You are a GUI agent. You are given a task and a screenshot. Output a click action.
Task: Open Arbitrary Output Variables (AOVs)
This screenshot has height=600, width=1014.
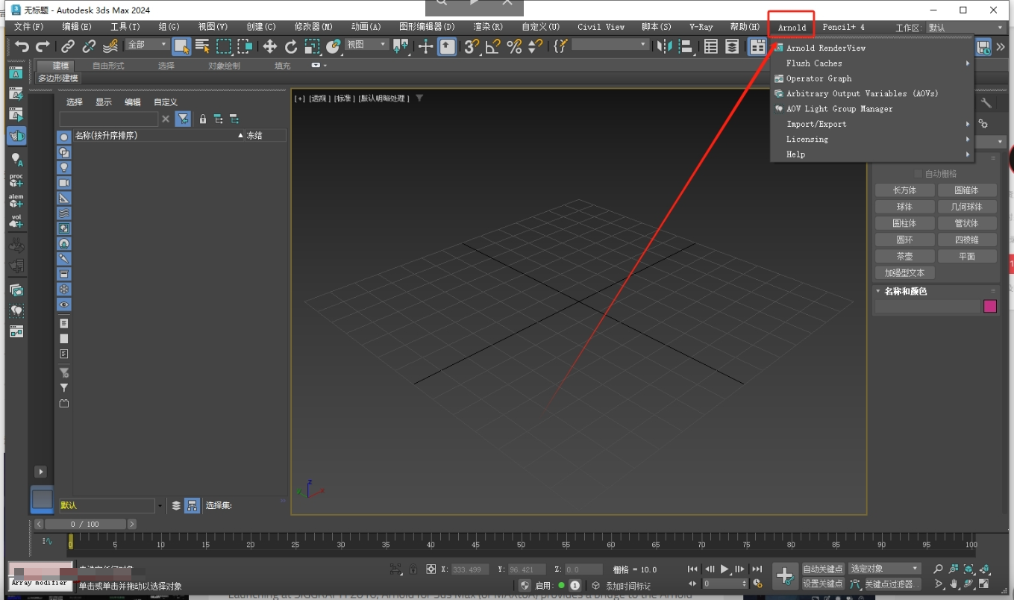(862, 93)
